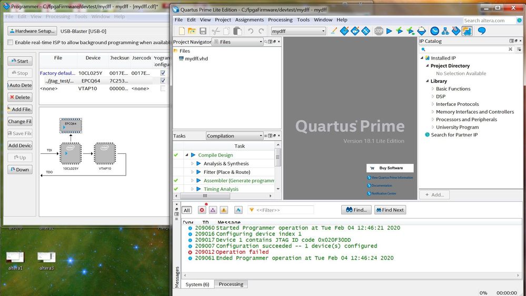Check Program/Configure box for VTAP10 row

coord(163,88)
